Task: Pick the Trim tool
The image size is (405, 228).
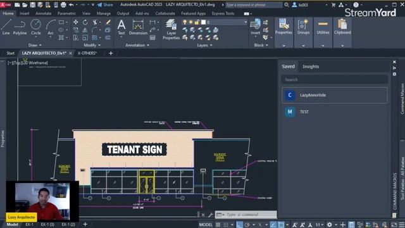Action: click(x=95, y=23)
